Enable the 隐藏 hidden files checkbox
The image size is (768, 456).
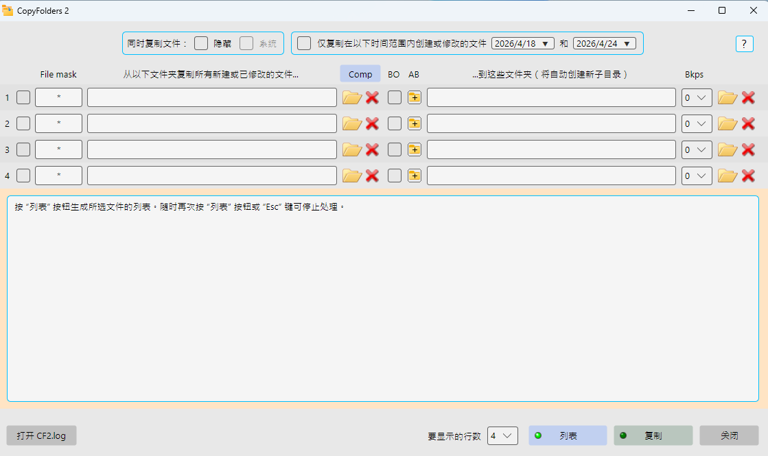click(x=201, y=43)
